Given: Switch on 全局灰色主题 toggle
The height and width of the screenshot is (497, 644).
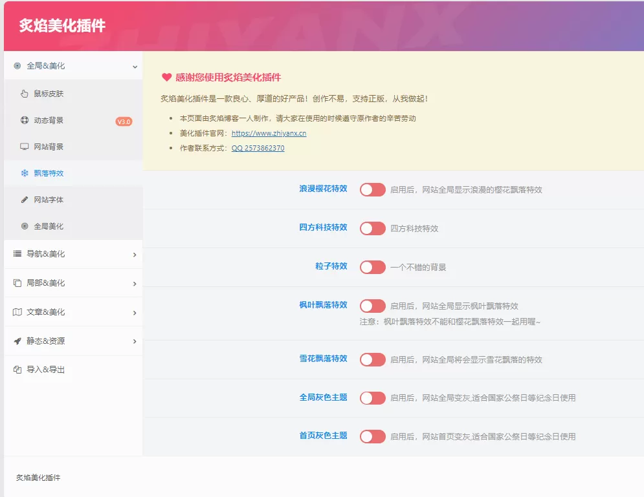Looking at the screenshot, I should coord(372,398).
